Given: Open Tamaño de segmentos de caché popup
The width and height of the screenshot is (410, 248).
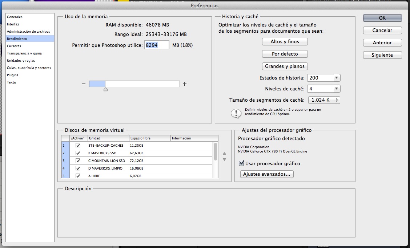Looking at the screenshot, I should (324, 100).
